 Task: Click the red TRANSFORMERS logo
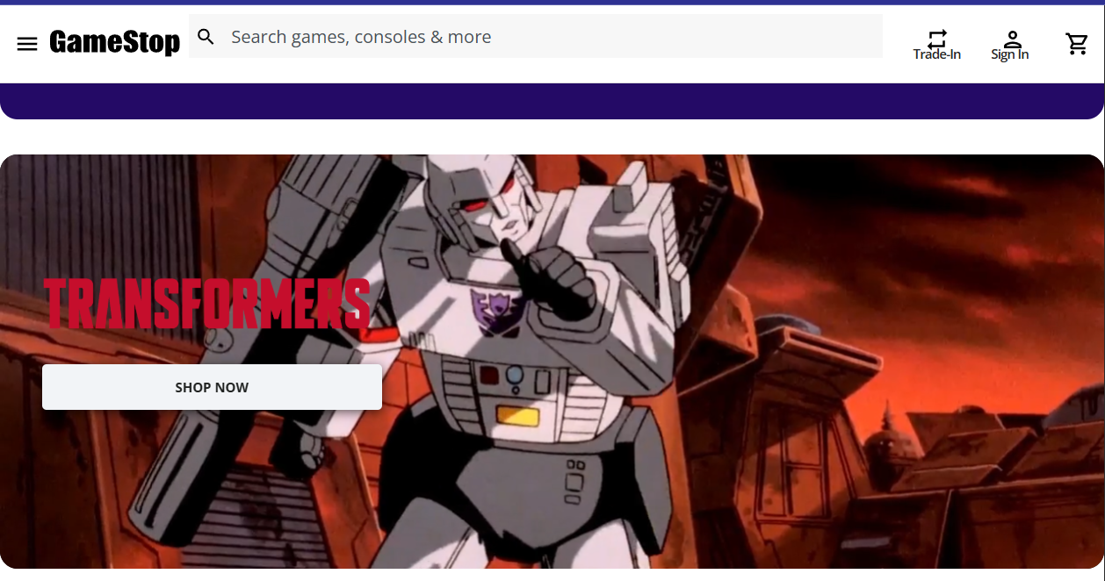[208, 305]
